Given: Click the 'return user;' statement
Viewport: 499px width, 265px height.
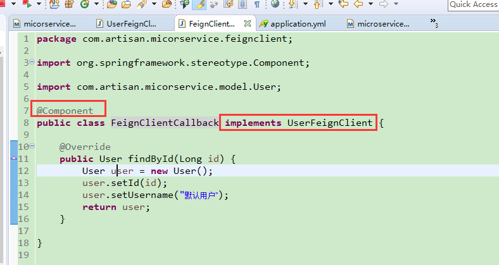Looking at the screenshot, I should tap(116, 207).
